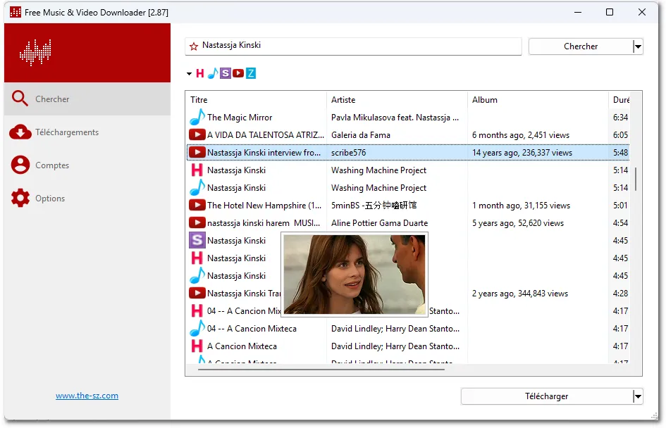Select The Magic Mirror title
This screenshot has height=428, width=666.
(240, 118)
